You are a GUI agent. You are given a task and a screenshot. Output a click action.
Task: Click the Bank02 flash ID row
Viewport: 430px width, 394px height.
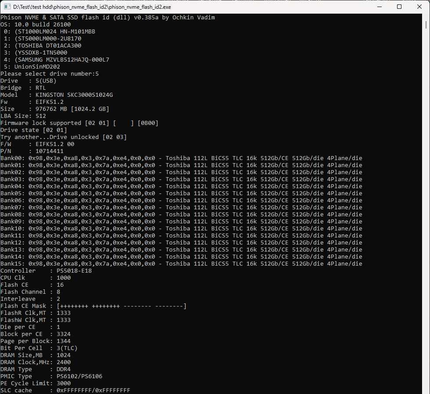(181, 172)
